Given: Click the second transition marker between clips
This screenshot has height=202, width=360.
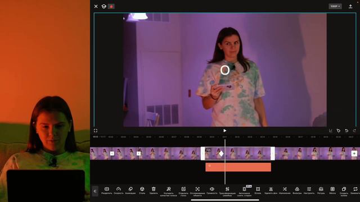Looking at the screenshot, I should coord(139,153).
